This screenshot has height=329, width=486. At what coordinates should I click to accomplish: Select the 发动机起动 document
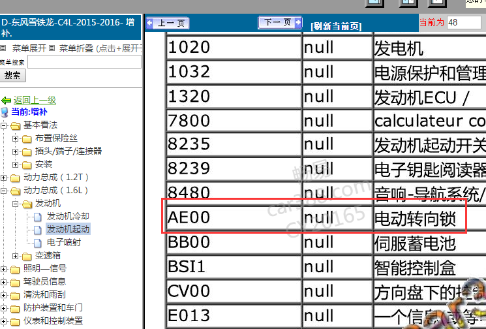pos(68,229)
